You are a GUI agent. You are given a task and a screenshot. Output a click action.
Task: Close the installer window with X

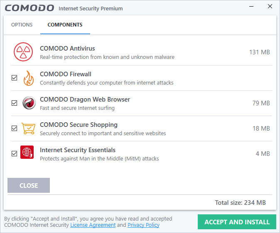tap(270, 6)
